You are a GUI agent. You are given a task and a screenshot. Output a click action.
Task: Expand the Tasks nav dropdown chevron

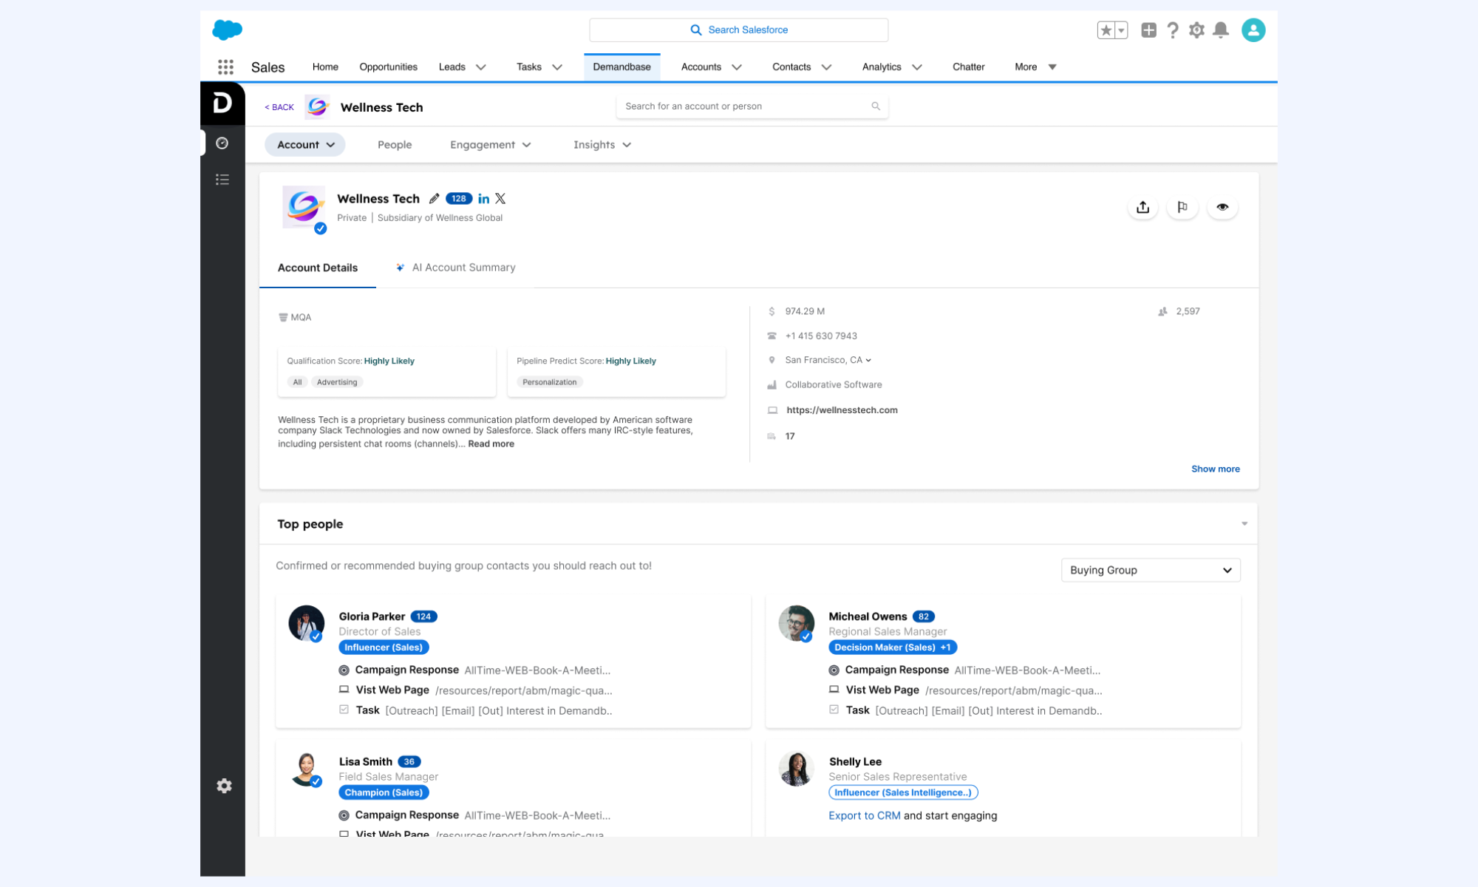pos(557,67)
